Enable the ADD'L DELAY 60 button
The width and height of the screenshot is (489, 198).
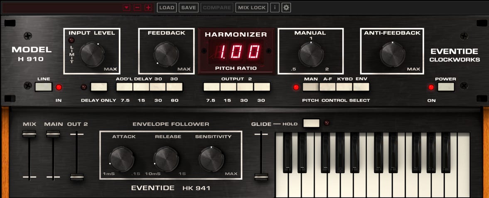tap(174, 87)
